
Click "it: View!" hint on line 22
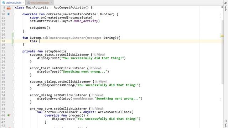click(99, 55)
